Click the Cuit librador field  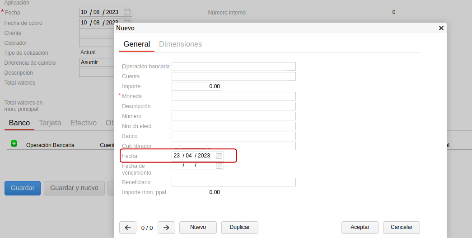[x=234, y=146]
